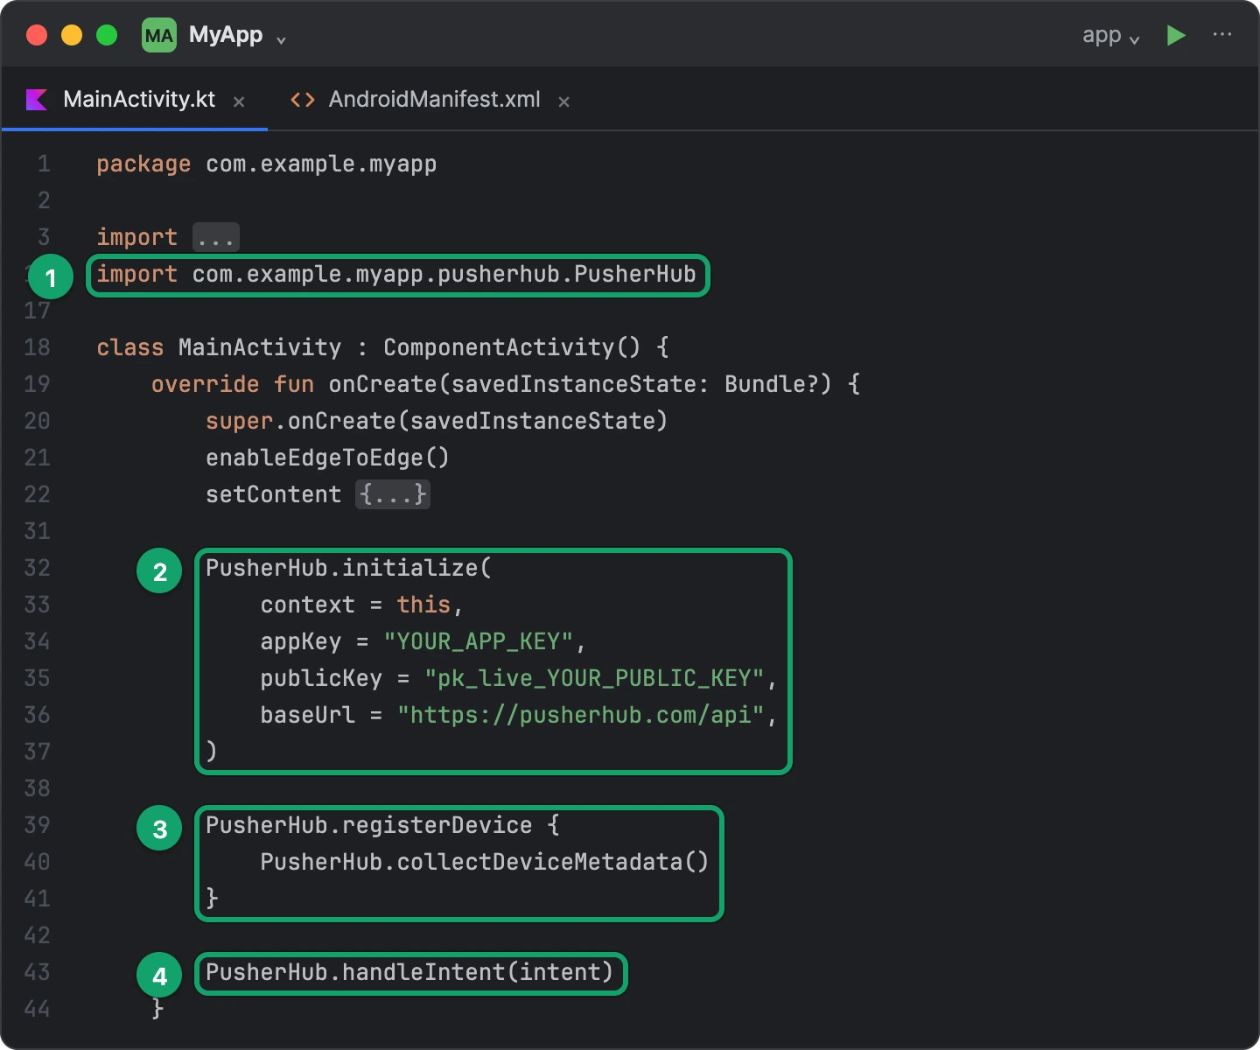Click the 'this' keyword on line 33
Viewport: 1260px width, 1050px height.
(x=423, y=605)
